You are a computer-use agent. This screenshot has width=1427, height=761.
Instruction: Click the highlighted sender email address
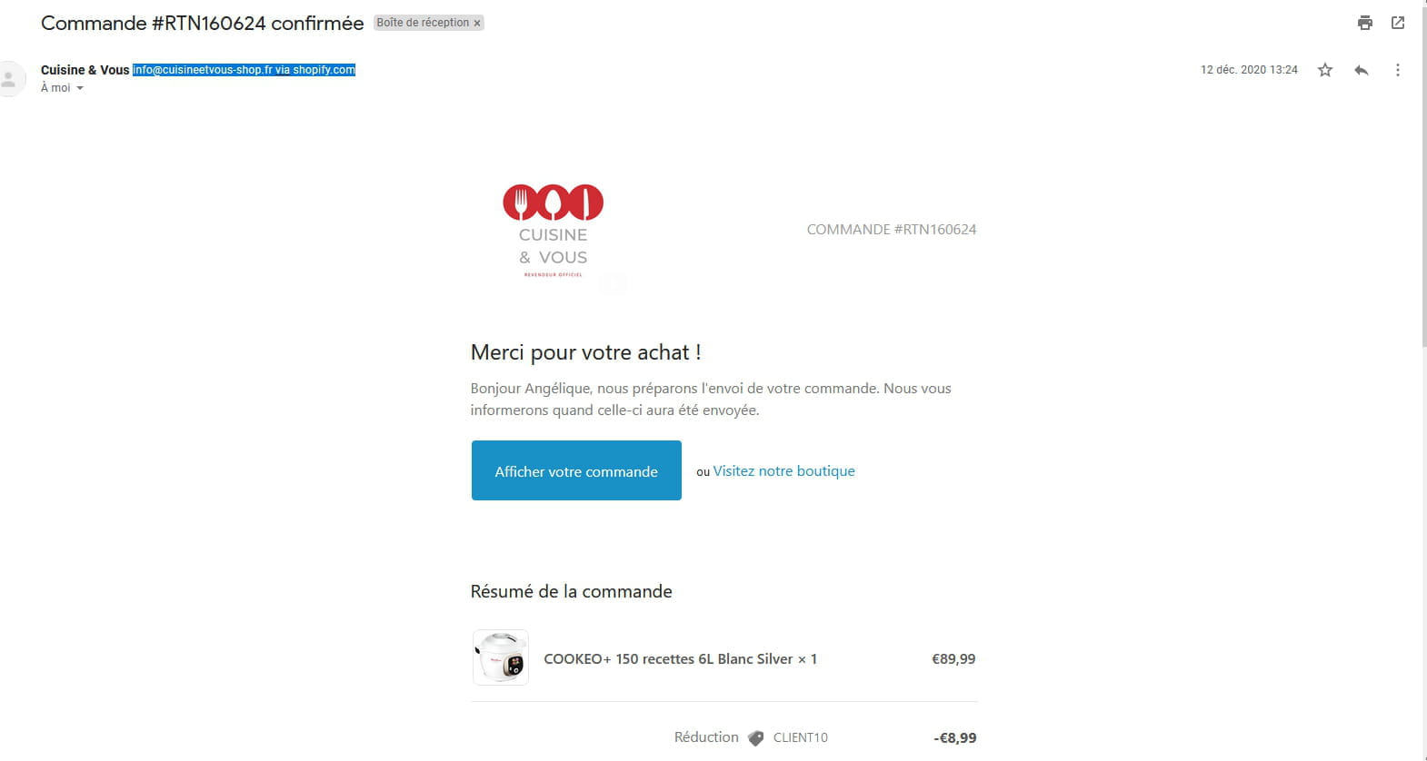point(244,70)
